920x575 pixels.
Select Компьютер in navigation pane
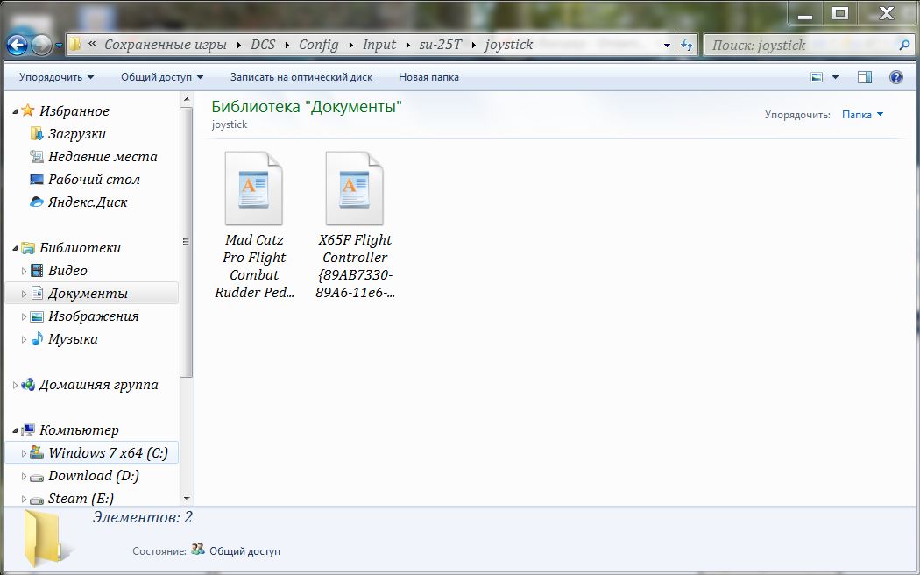[79, 430]
